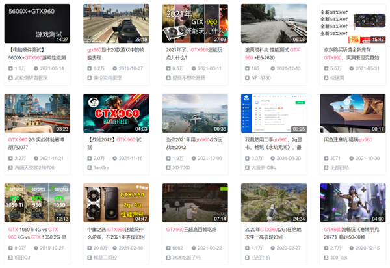Open the GTX 960 Battlefield thumbnail with duration 04:03
Screen dimensions: 390x268
[x=116, y=113]
